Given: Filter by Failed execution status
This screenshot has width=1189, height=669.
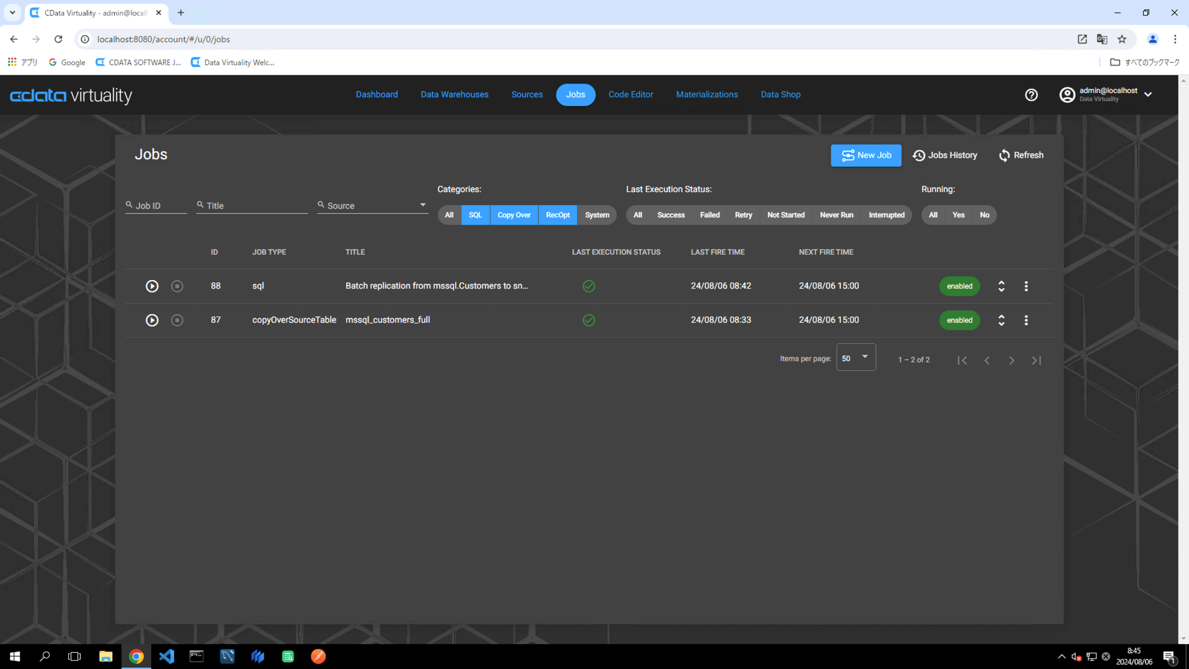Looking at the screenshot, I should coord(710,215).
